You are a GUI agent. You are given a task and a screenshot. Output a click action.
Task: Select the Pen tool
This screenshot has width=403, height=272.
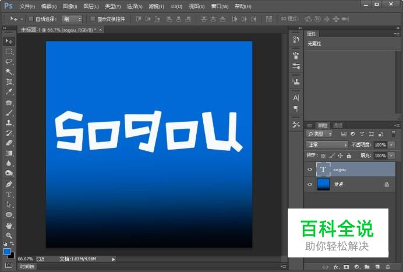(x=9, y=184)
